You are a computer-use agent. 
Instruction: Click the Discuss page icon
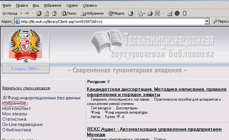tap(169, 14)
